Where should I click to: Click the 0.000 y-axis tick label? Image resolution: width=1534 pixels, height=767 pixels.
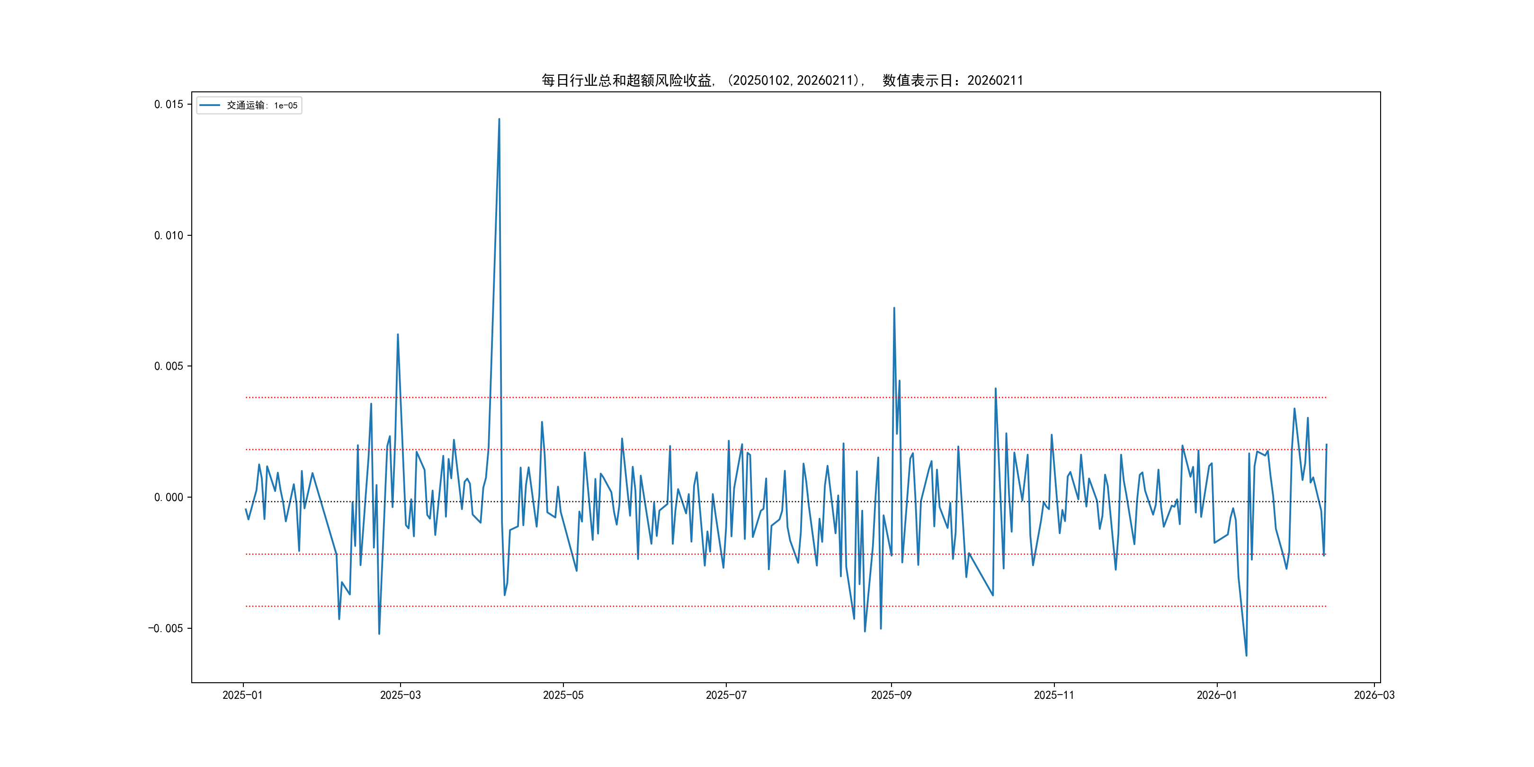tap(169, 497)
